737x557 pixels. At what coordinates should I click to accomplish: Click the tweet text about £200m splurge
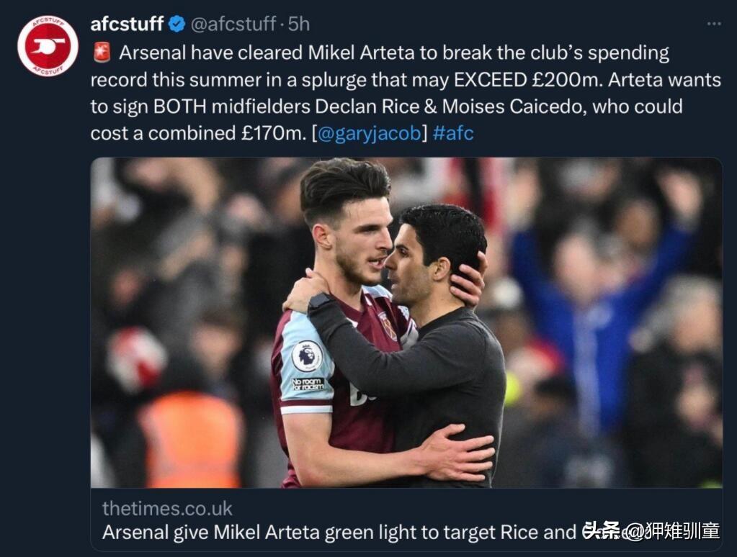(x=406, y=93)
